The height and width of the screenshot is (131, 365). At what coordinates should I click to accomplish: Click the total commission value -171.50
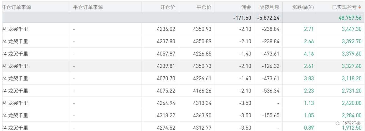242,18
